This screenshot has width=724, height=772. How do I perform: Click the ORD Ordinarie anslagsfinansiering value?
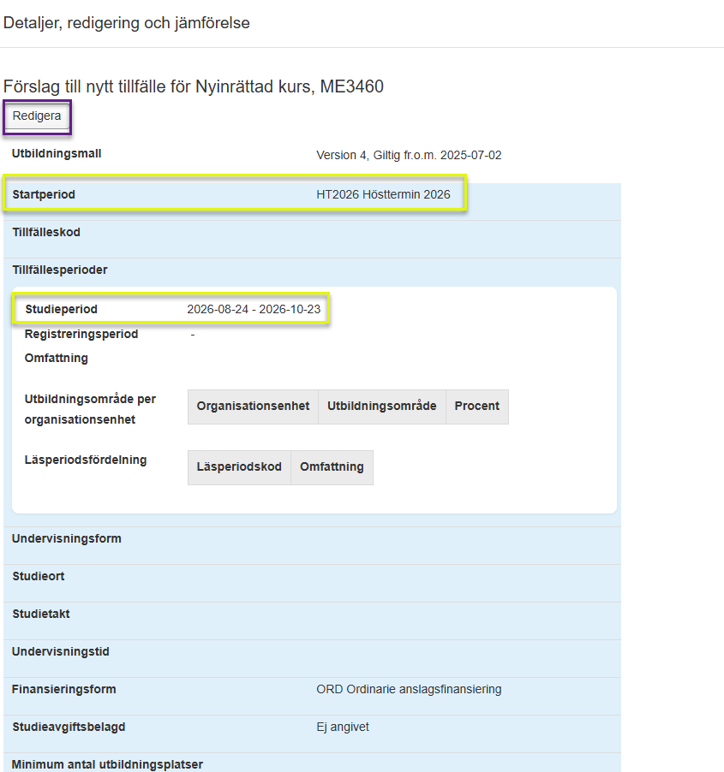(409, 690)
